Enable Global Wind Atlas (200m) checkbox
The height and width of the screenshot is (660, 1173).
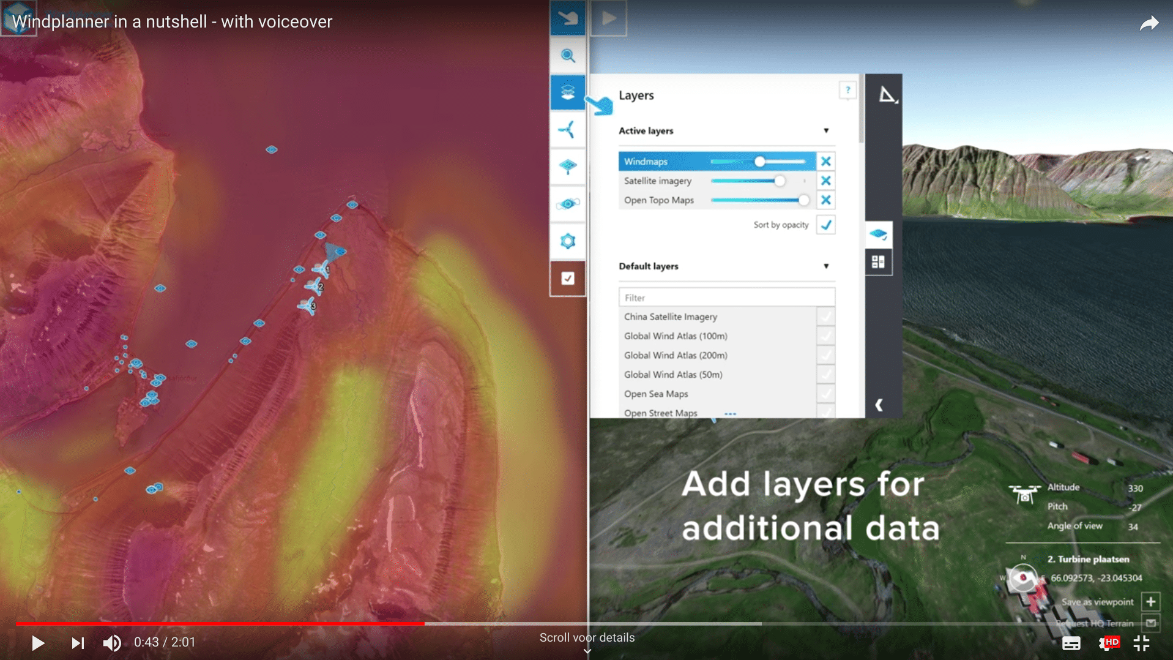coord(825,356)
